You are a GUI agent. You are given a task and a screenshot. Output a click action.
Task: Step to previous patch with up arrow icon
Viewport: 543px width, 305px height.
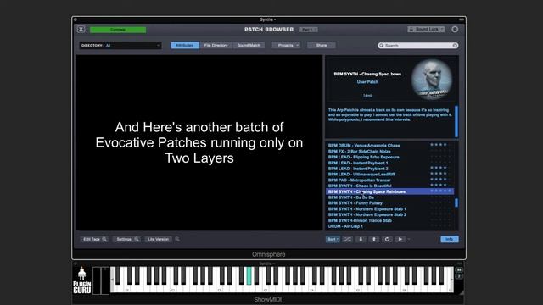[373, 239]
